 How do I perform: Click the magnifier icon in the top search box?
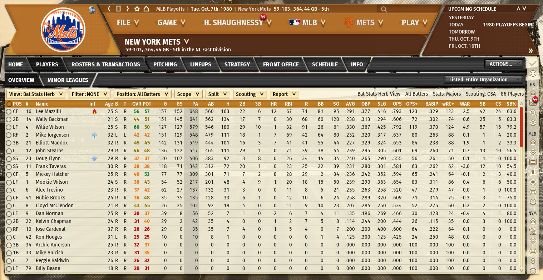(x=384, y=9)
